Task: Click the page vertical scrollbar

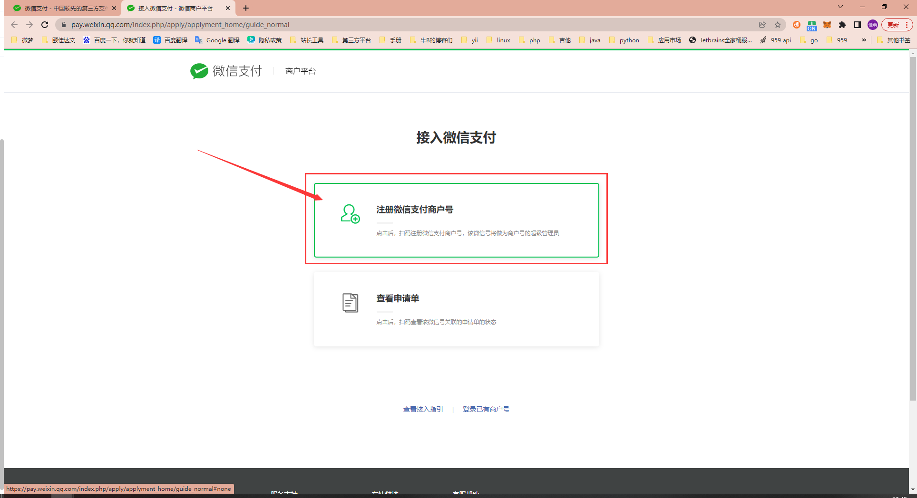Action: click(913, 228)
